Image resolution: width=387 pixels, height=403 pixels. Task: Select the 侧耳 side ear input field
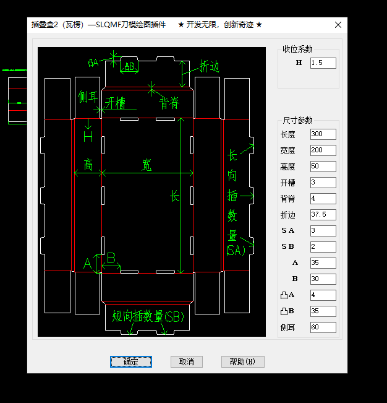323,327
